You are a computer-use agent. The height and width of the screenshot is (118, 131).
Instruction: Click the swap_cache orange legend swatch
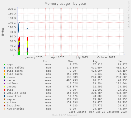pyautogui.click(x=4, y=71)
